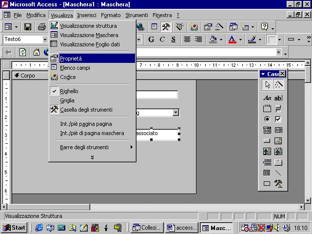Choose Visualizzazione Maschera menu entry
The image size is (312, 234).
(x=92, y=35)
